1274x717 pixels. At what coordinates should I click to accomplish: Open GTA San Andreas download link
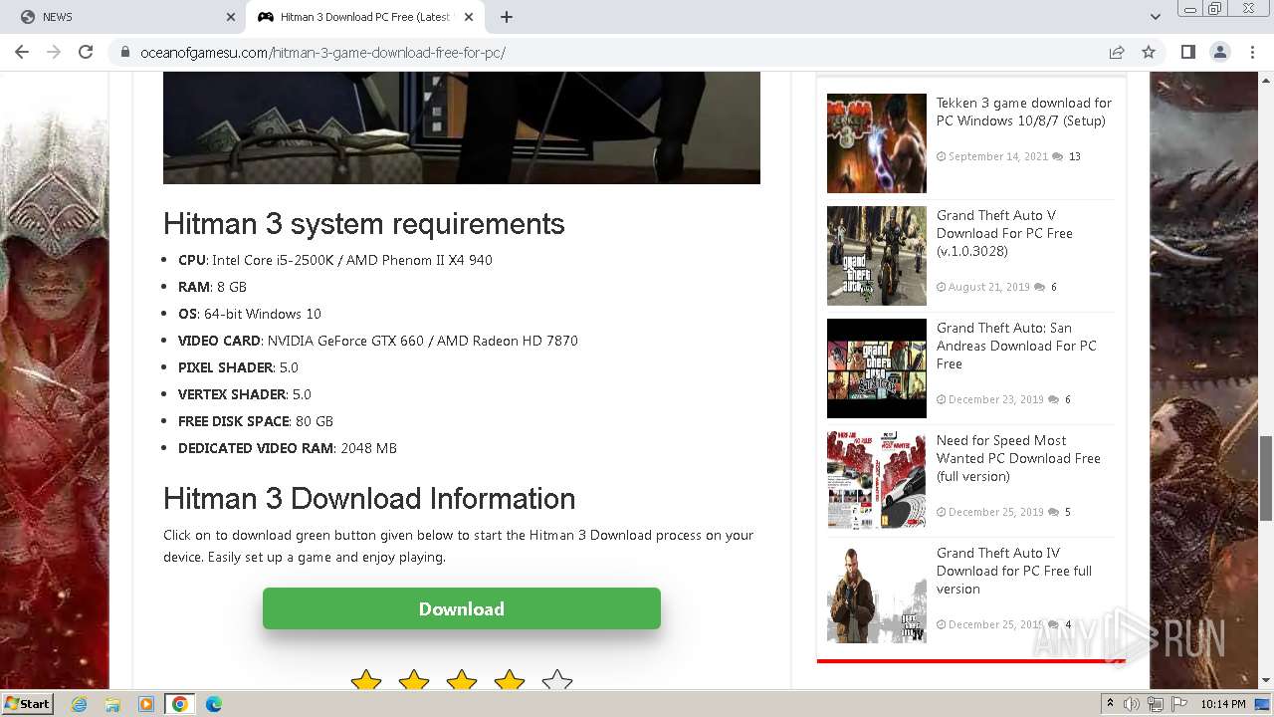(1016, 346)
